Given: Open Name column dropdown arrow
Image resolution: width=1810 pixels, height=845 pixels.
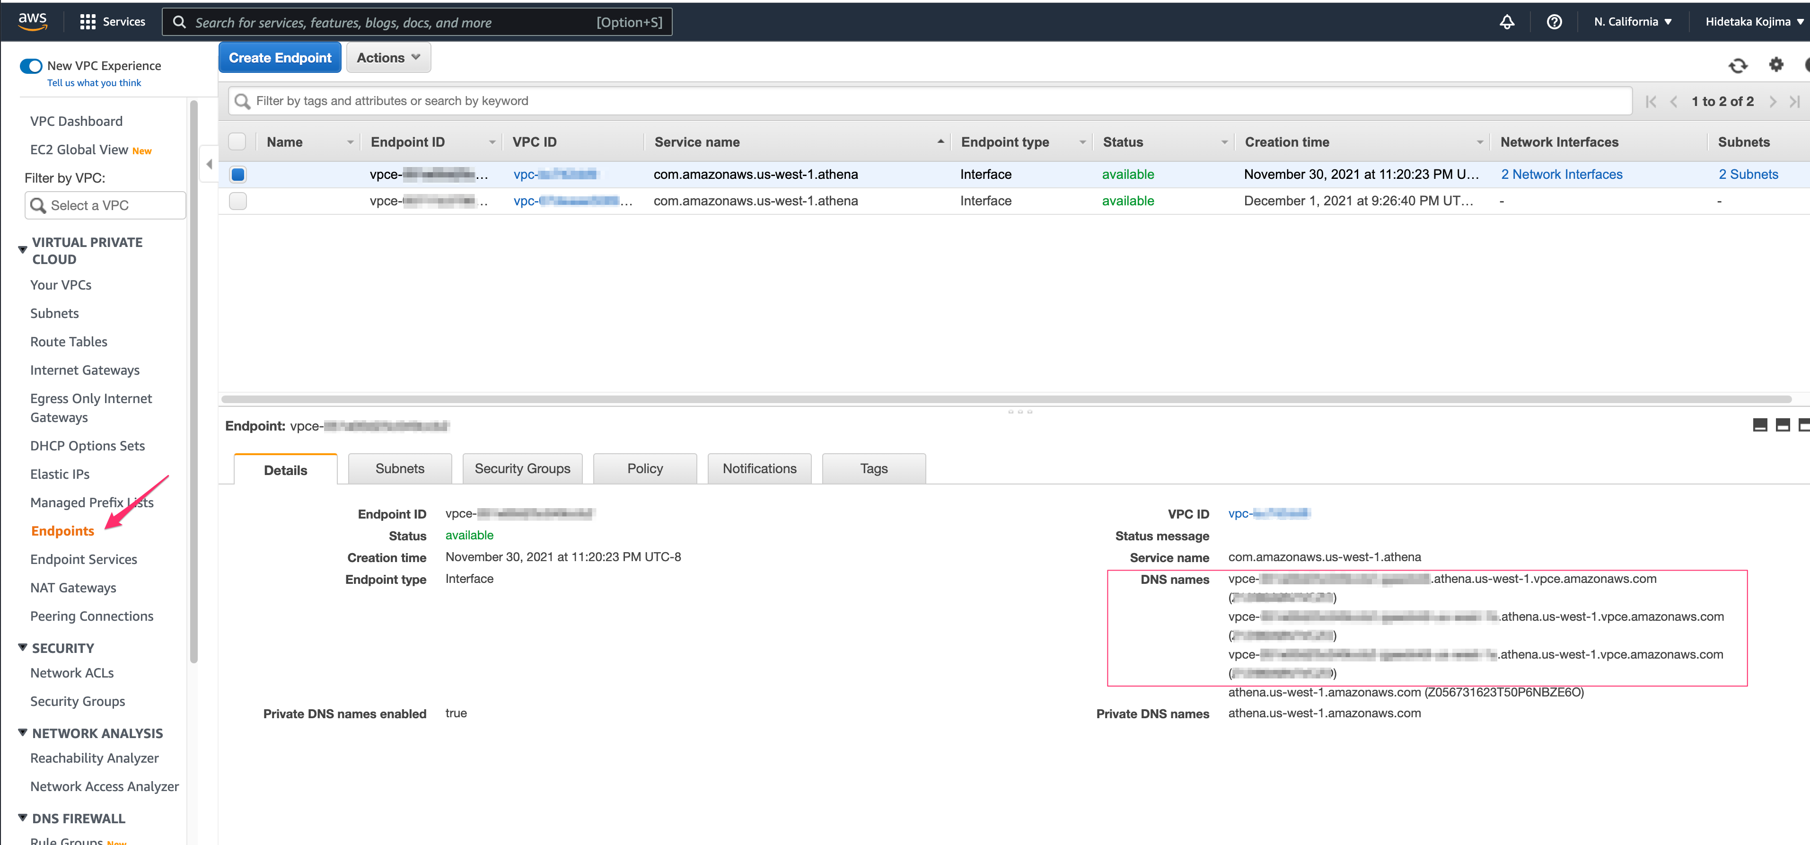Looking at the screenshot, I should click(350, 142).
